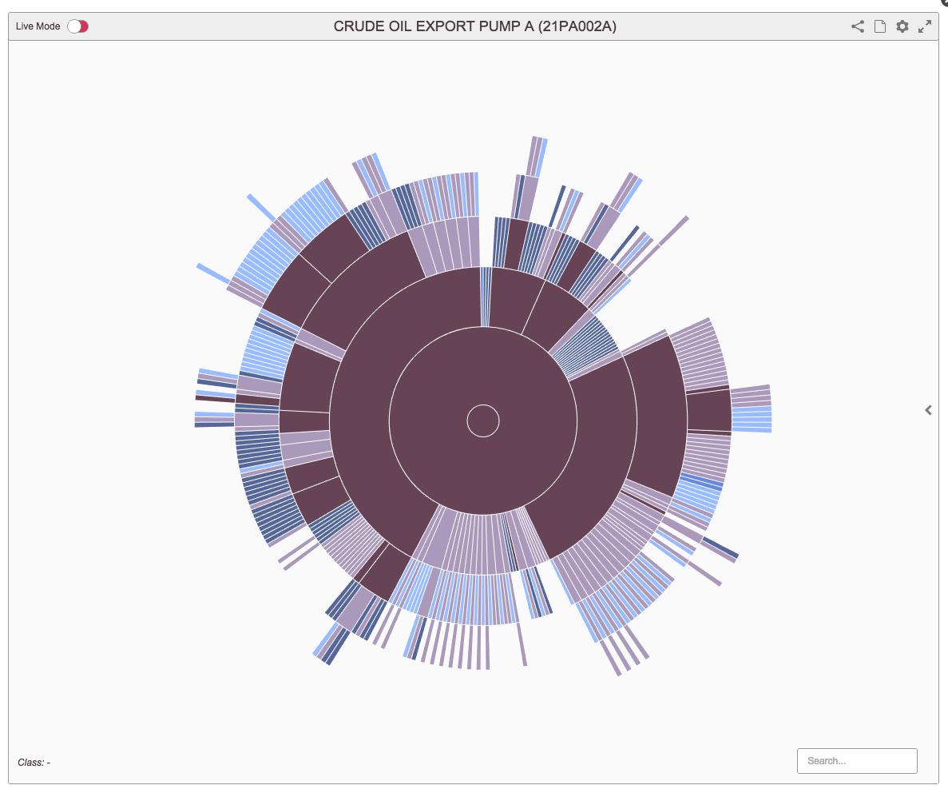Open the share icon in header

pyautogui.click(x=857, y=26)
